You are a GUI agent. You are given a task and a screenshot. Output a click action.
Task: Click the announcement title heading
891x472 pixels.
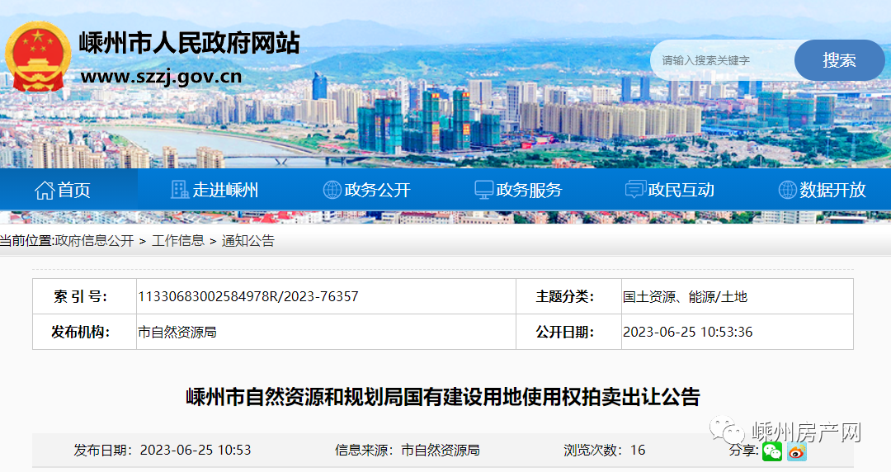click(x=443, y=396)
